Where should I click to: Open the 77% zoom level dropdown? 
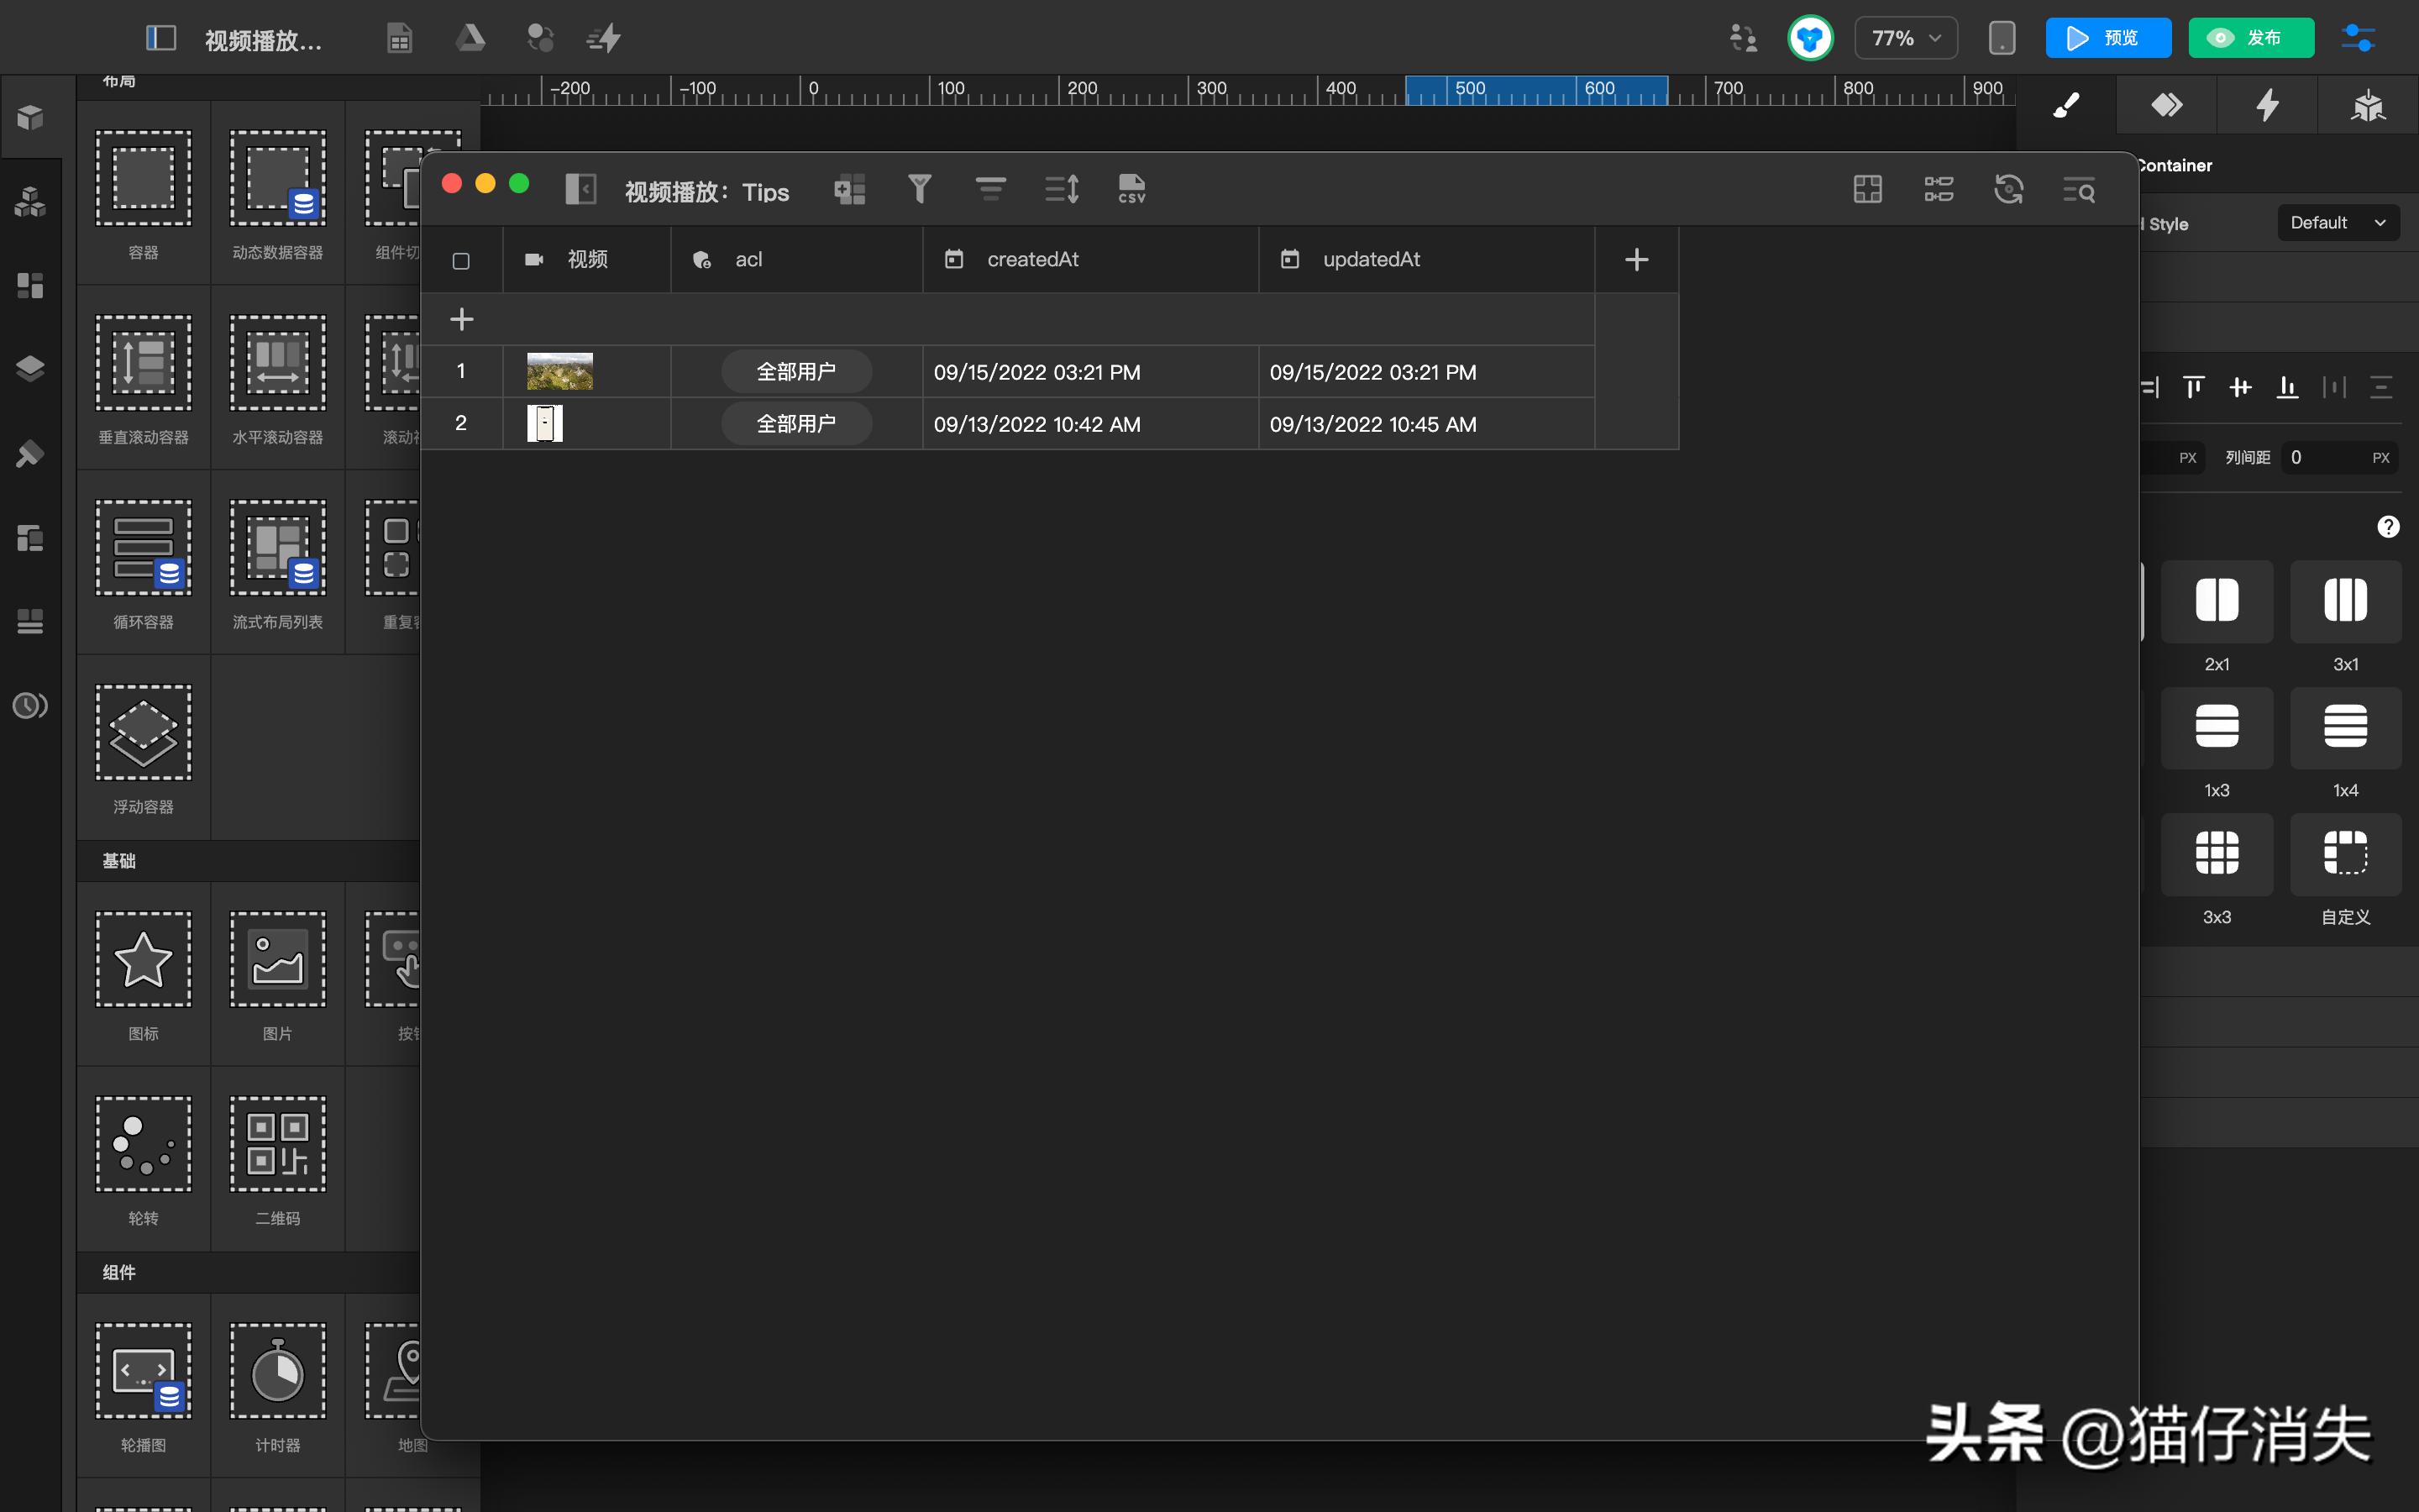pyautogui.click(x=1904, y=37)
